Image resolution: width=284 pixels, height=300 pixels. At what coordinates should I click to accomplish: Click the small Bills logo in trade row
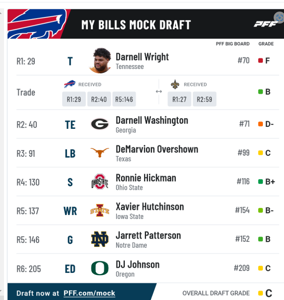(70, 84)
